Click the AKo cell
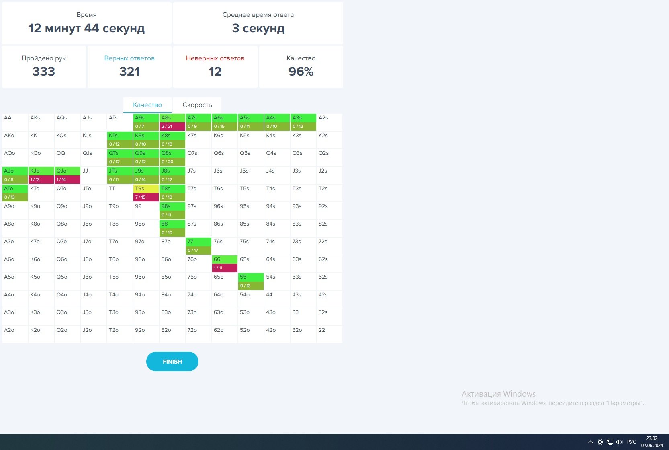The width and height of the screenshot is (669, 450). [15, 140]
